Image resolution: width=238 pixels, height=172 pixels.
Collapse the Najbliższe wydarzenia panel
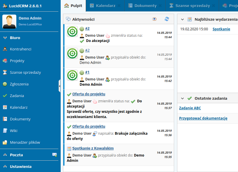point(183,20)
